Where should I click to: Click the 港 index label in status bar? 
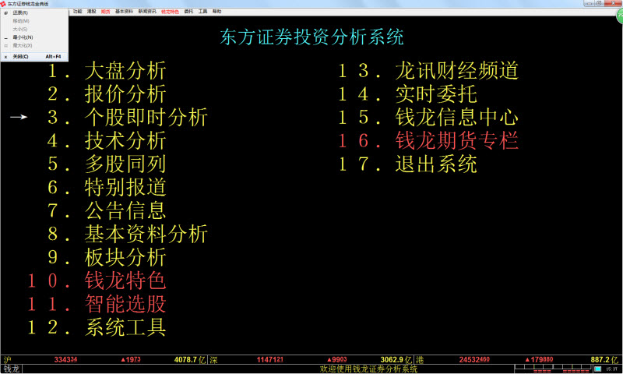420,360
